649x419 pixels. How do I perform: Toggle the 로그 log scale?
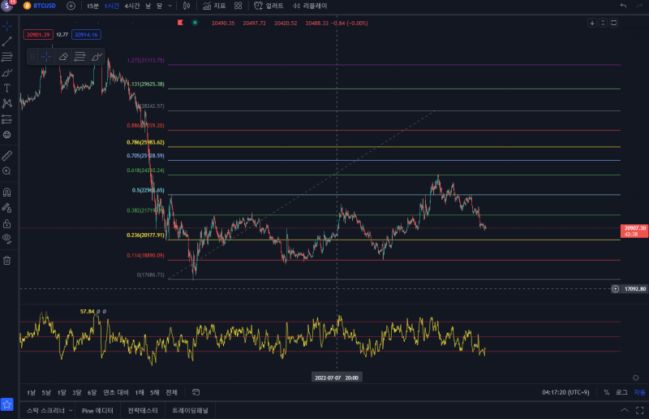[621, 392]
